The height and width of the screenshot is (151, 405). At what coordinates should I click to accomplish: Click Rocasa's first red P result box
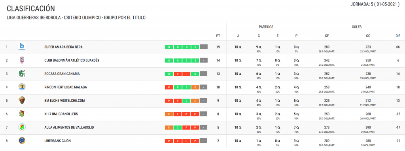pyautogui.click(x=178, y=74)
